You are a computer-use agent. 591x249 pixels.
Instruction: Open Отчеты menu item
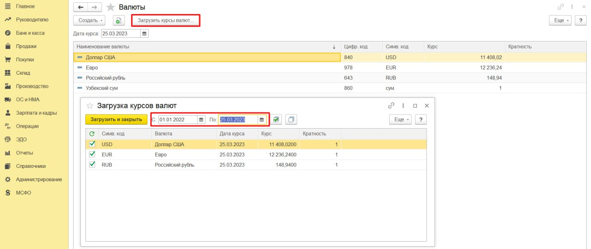click(x=24, y=153)
